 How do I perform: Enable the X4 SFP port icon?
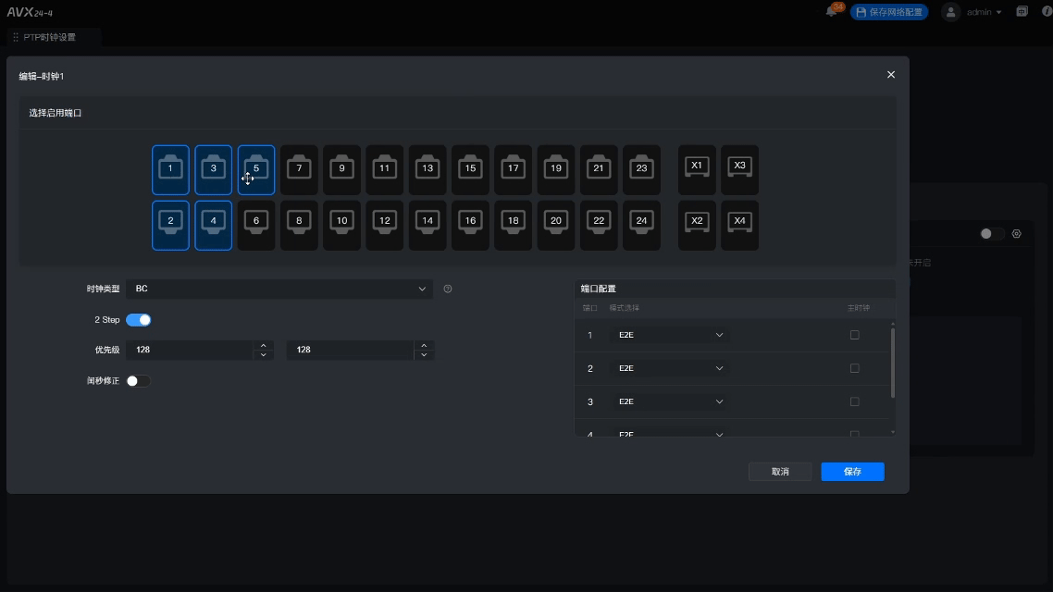click(739, 225)
